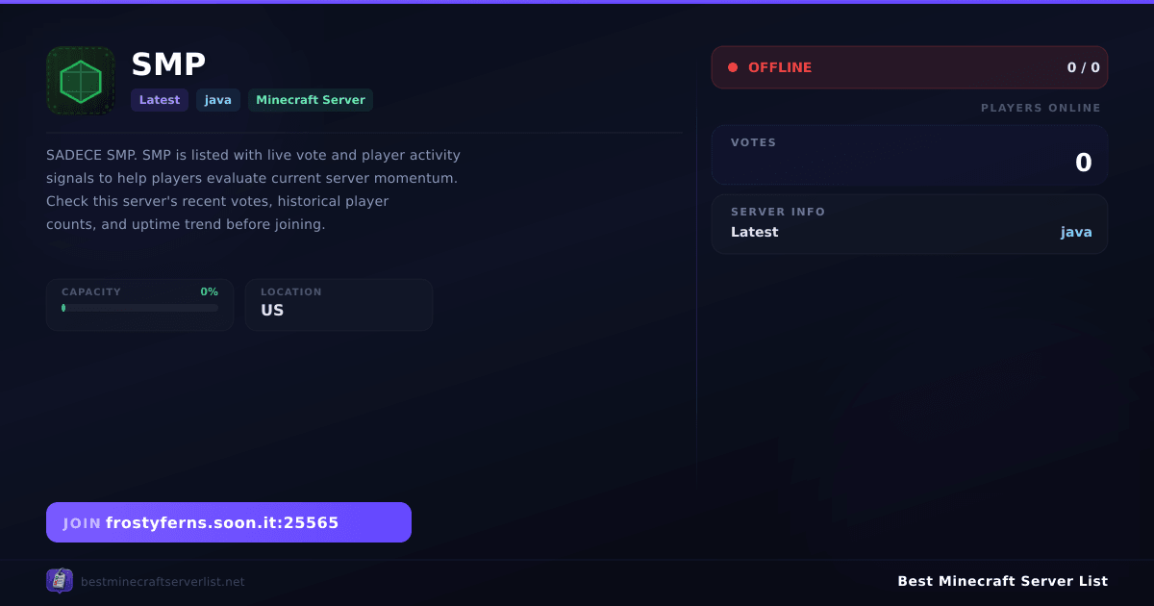Click the PLAYERS ONLINE label
Image resolution: width=1154 pixels, height=606 pixels.
click(x=1041, y=108)
